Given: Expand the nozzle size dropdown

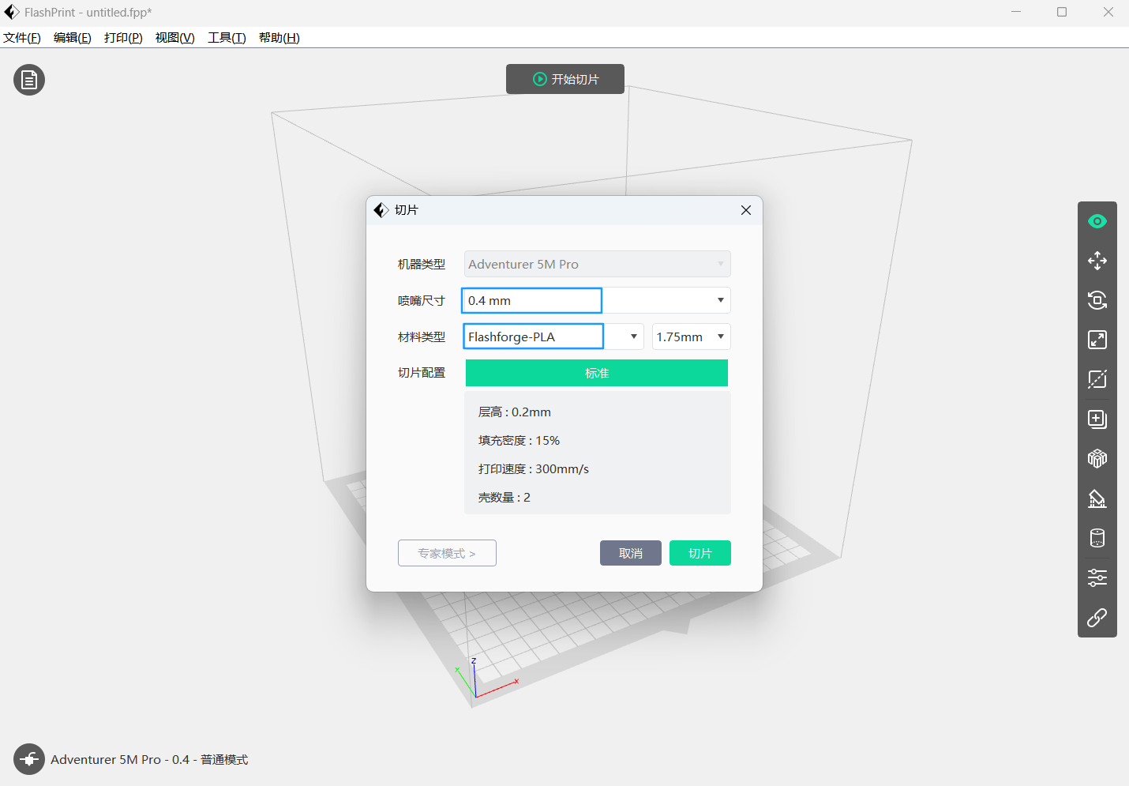Looking at the screenshot, I should tap(720, 300).
